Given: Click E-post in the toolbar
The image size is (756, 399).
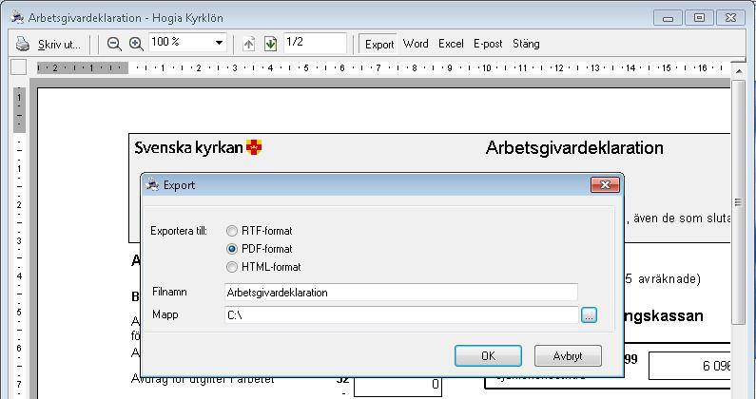Looking at the screenshot, I should 488,44.
